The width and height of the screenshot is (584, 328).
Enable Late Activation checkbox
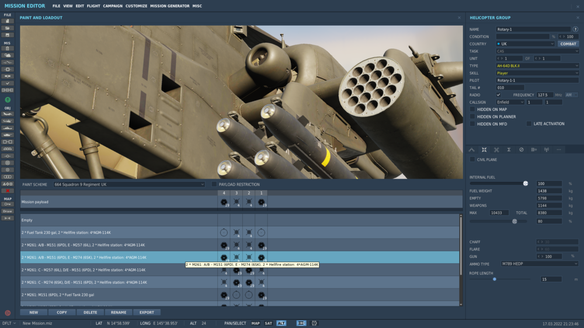pyautogui.click(x=529, y=124)
